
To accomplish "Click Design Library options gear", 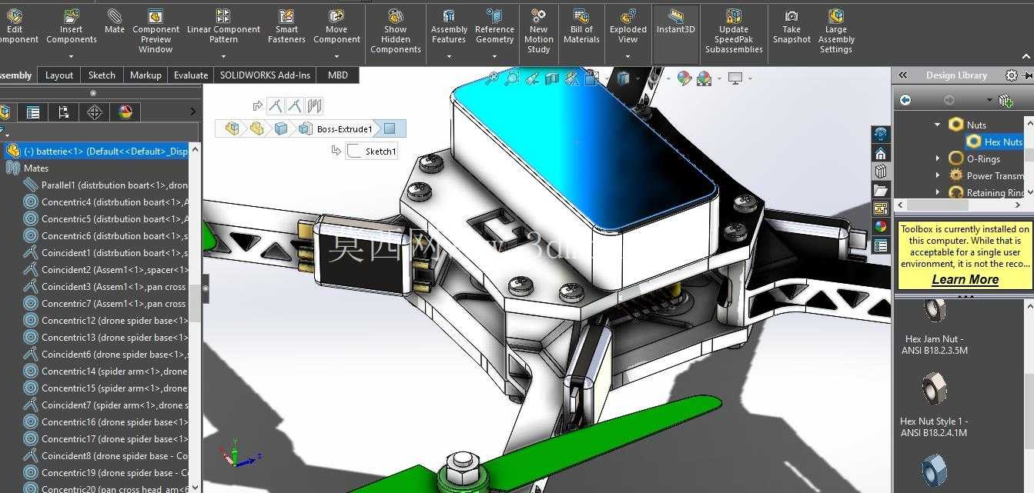I will pyautogui.click(x=1012, y=75).
